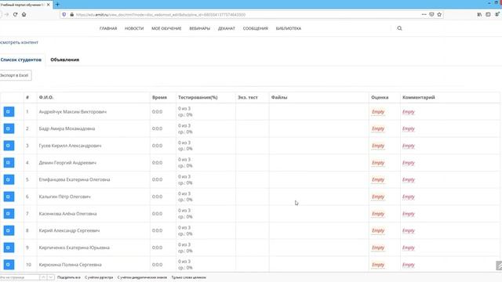Click the Время column header
This screenshot has height=282, width=502.
(x=159, y=97)
